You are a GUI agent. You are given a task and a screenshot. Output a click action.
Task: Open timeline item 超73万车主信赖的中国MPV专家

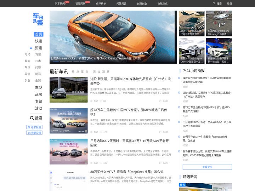coord(206,109)
